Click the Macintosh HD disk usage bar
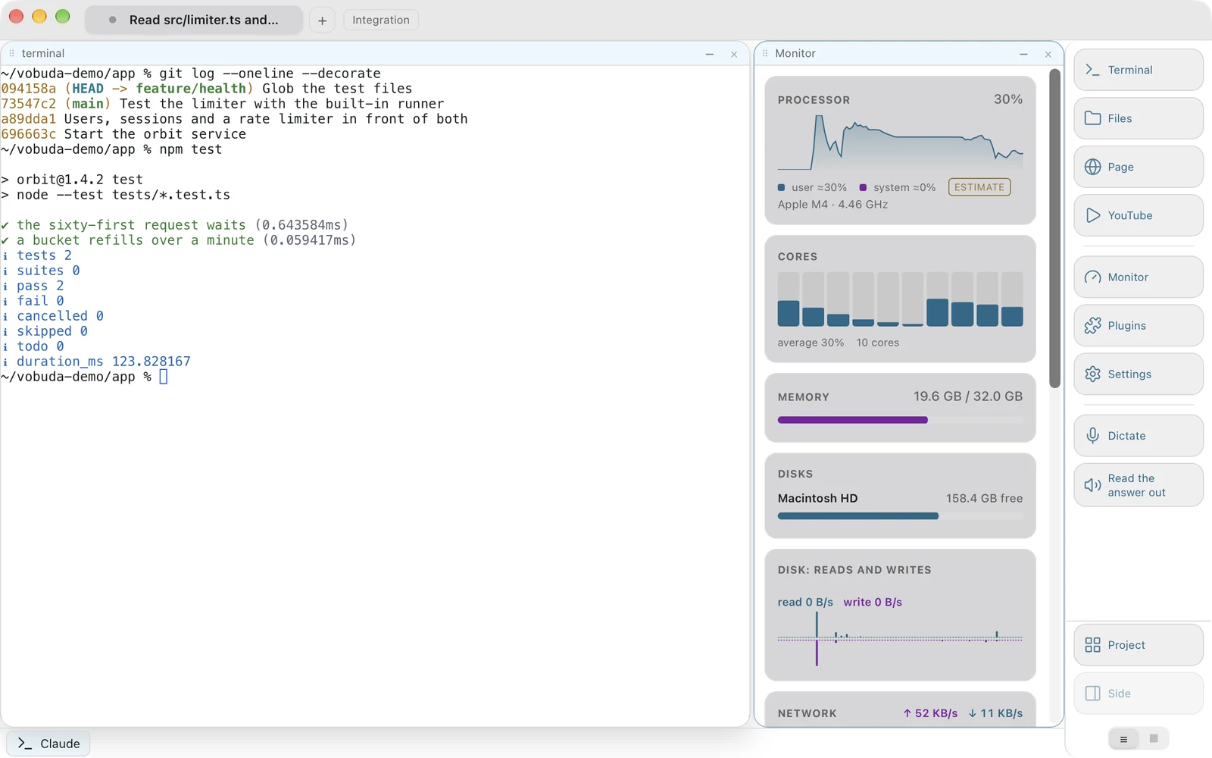The height and width of the screenshot is (758, 1212). (900, 516)
